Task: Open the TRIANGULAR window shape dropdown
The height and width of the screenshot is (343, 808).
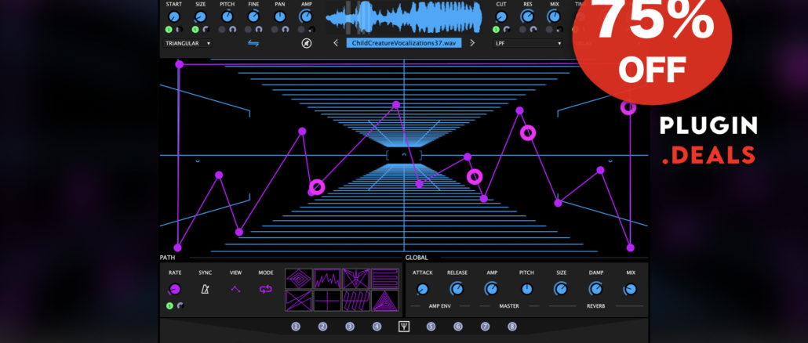Action: click(187, 43)
